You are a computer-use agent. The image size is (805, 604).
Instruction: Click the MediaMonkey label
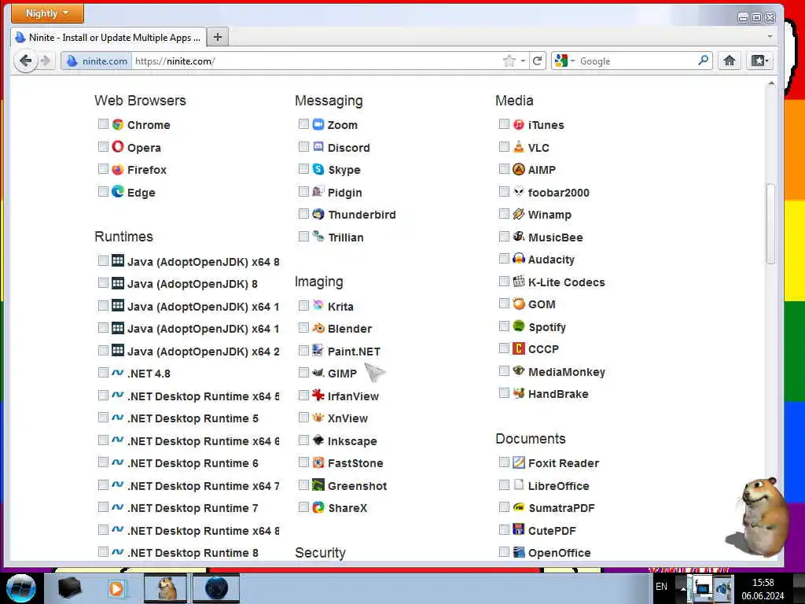[x=566, y=372]
